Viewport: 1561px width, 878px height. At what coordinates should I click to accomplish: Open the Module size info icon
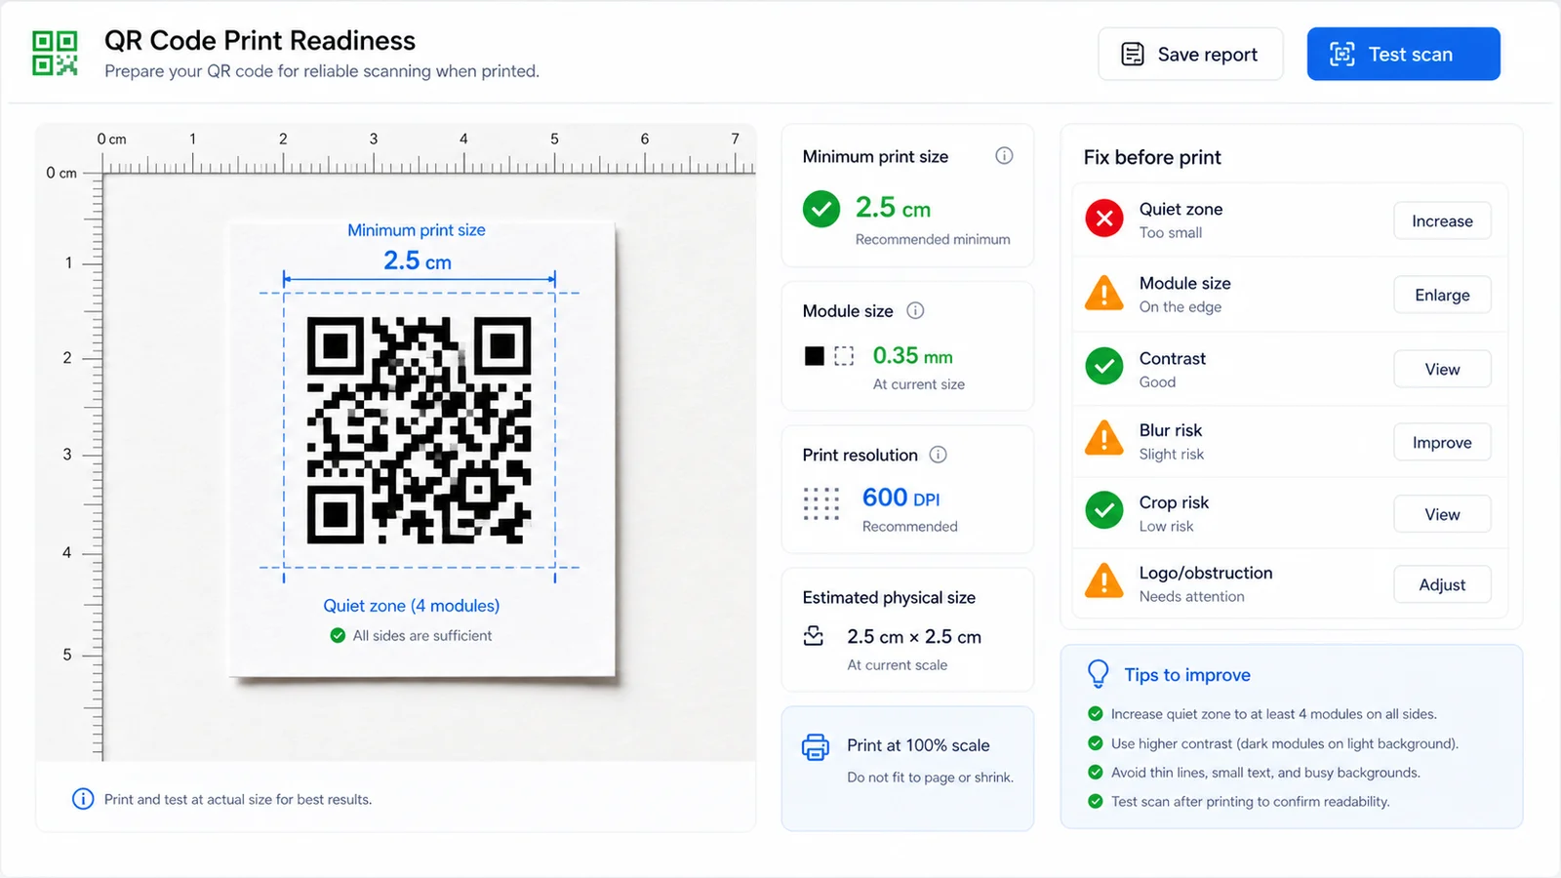coord(915,311)
